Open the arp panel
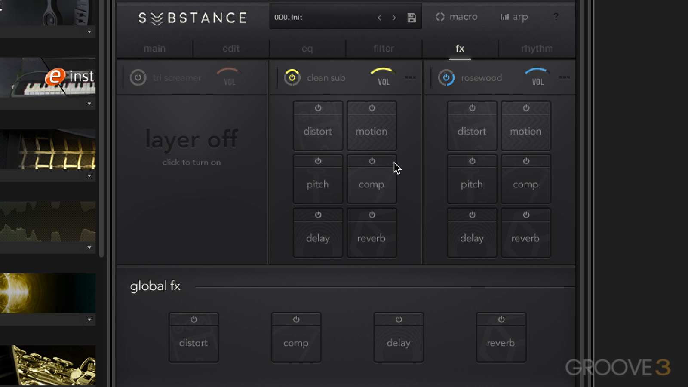The width and height of the screenshot is (688, 387). tap(514, 17)
